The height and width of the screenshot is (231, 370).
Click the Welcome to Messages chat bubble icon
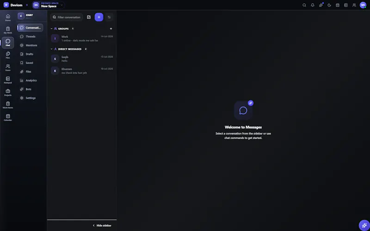click(243, 110)
